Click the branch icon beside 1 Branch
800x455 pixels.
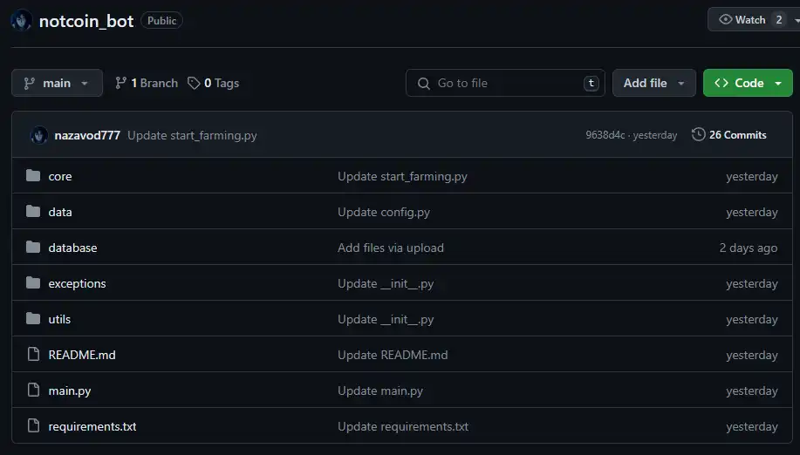(x=121, y=84)
